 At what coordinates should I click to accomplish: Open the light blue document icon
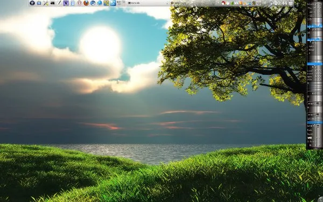click(73, 3)
